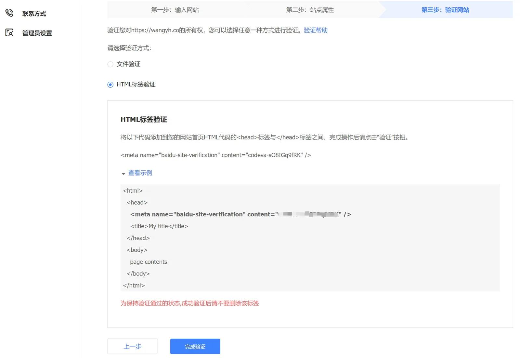This screenshot has height=358, width=520.
Task: Click the admin user icon beside 管理员设置
Action: (9, 33)
